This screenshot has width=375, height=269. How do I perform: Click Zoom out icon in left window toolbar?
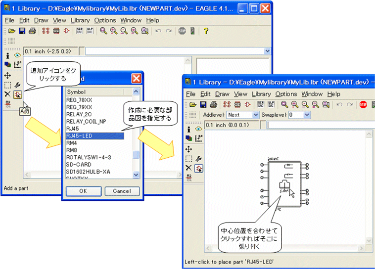pyautogui.click(x=124, y=31)
